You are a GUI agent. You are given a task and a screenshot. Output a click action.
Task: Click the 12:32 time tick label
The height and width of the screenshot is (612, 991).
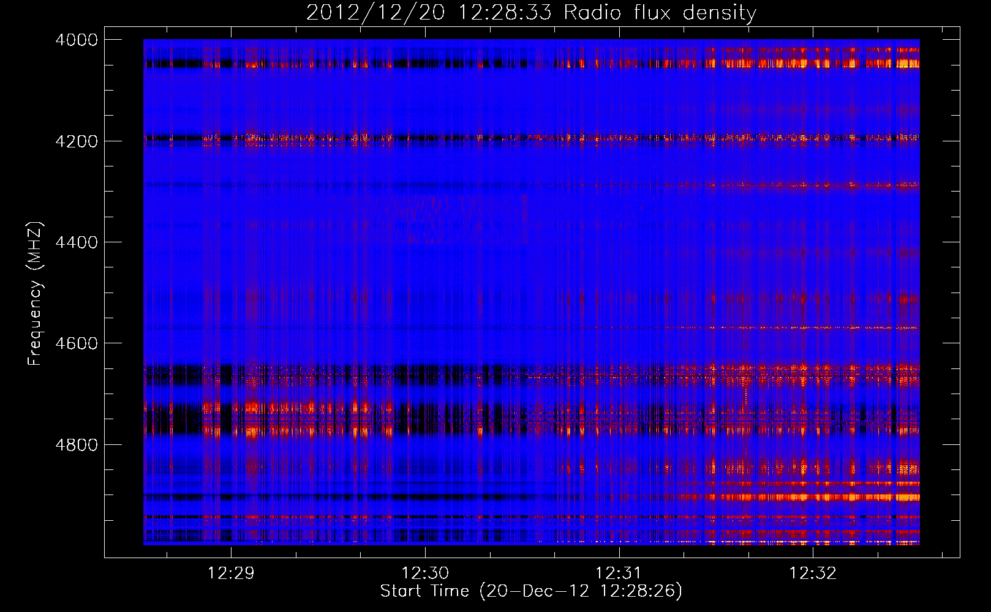click(813, 573)
